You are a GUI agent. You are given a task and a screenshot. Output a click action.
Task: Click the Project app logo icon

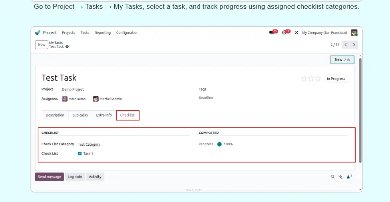38,33
